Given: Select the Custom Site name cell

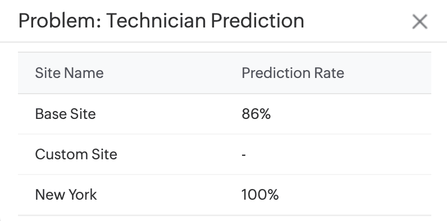Looking at the screenshot, I should coord(76,154).
